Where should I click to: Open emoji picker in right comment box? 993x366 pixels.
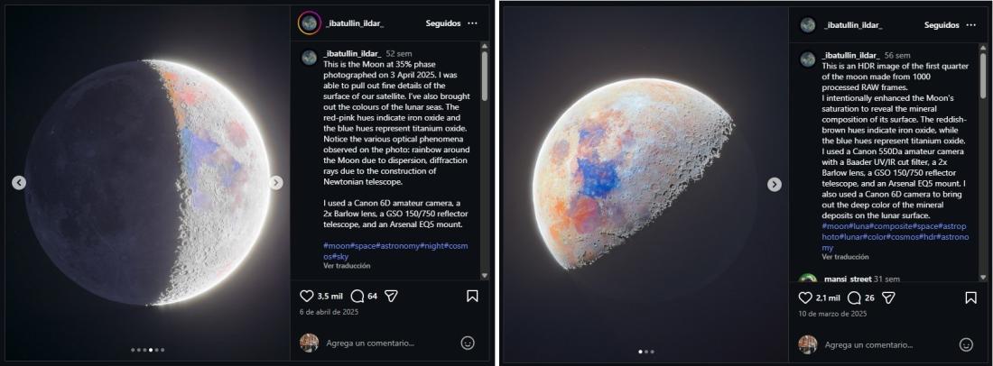[966, 344]
